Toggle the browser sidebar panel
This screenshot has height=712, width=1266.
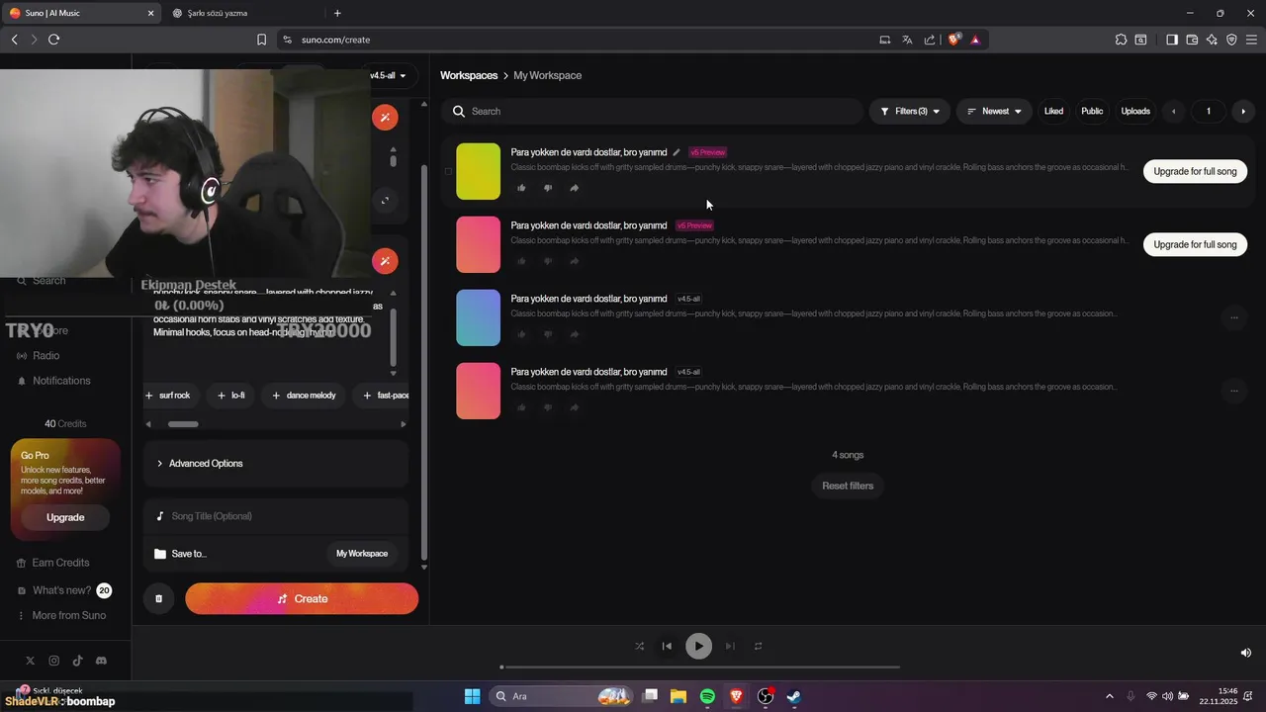pos(1172,40)
